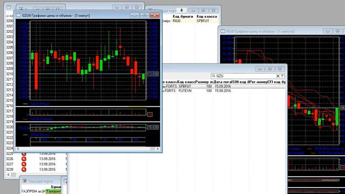Screen dimensions: 345x194
Task: Click the red cancel icon in row 3227
Action: [x=24, y=164]
